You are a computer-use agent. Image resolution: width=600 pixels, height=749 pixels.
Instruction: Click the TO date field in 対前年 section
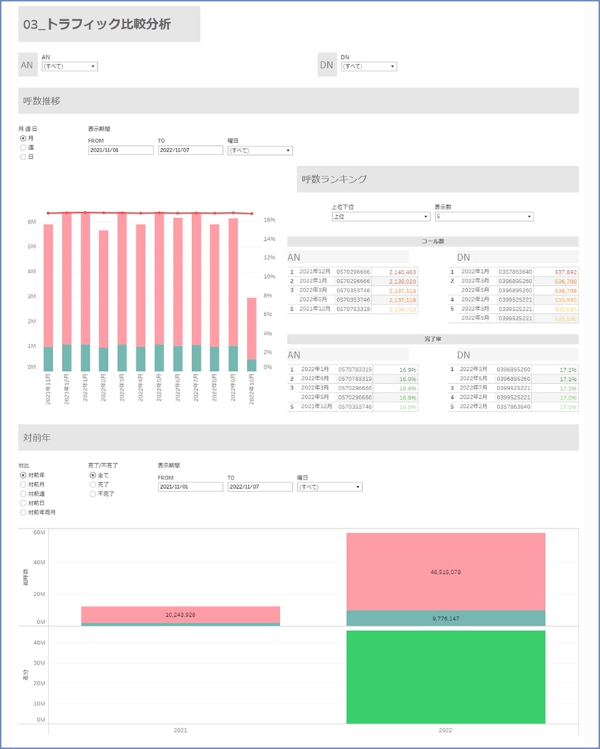point(260,487)
